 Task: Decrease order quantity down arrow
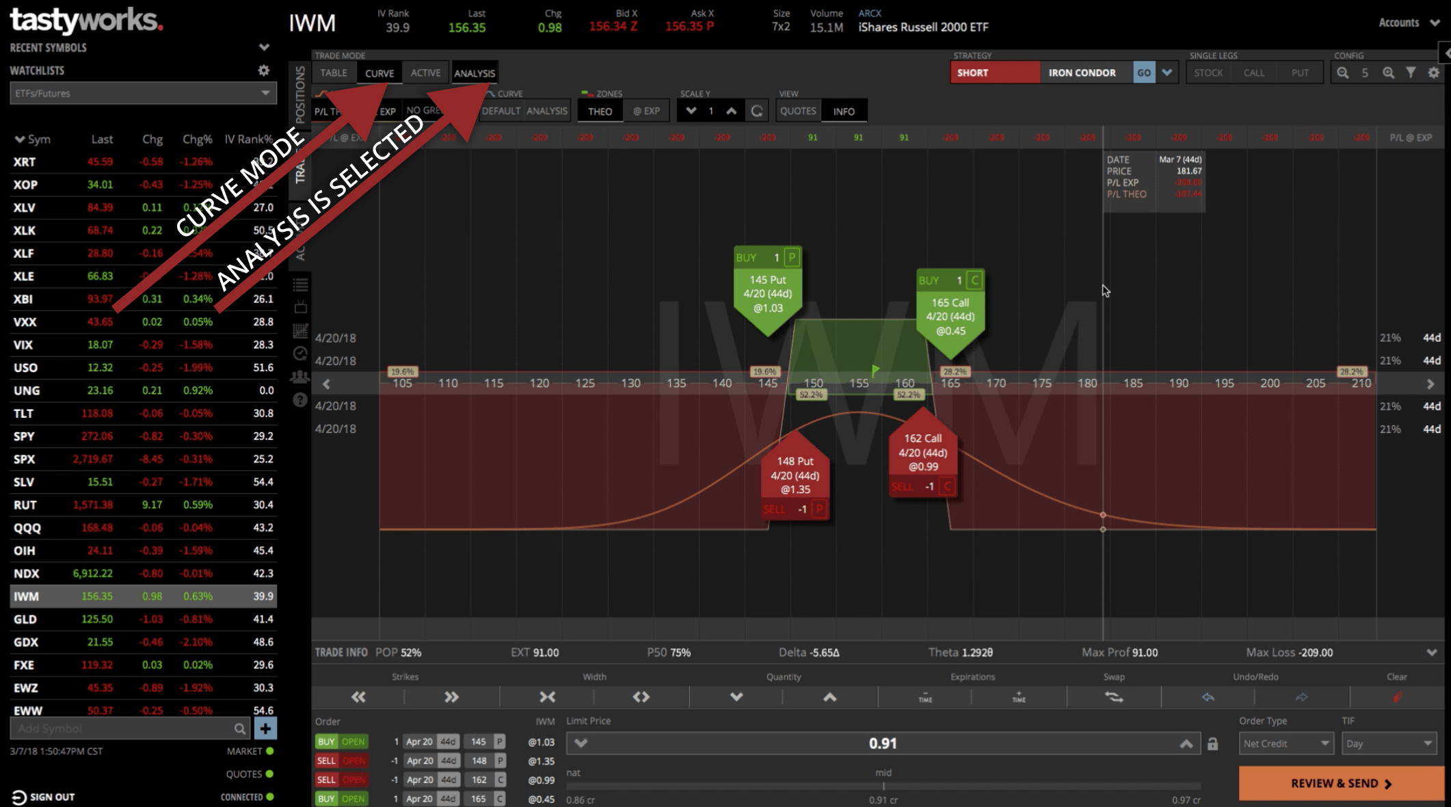736,697
